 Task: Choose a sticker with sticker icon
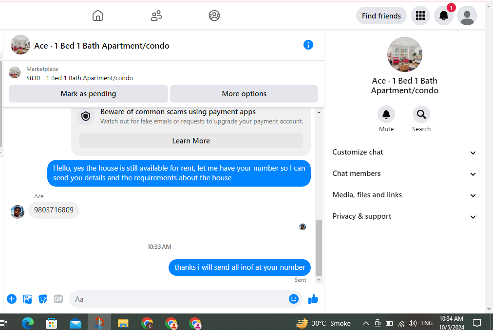pyautogui.click(x=43, y=299)
